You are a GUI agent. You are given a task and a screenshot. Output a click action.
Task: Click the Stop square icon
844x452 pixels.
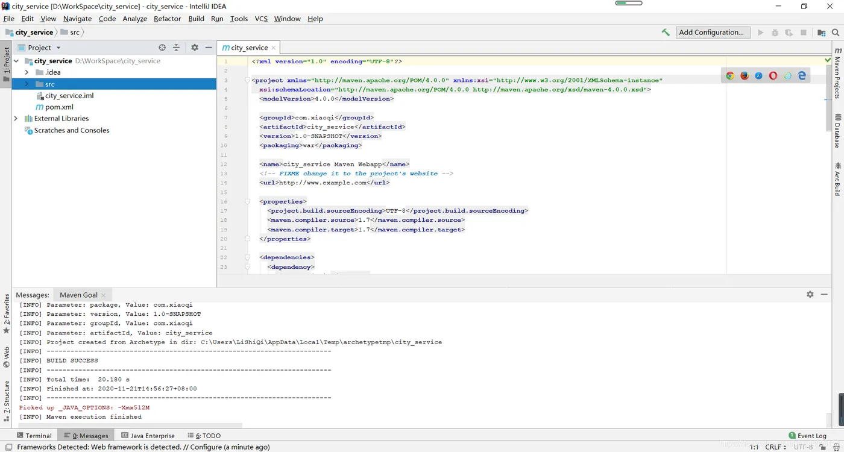[x=804, y=33]
